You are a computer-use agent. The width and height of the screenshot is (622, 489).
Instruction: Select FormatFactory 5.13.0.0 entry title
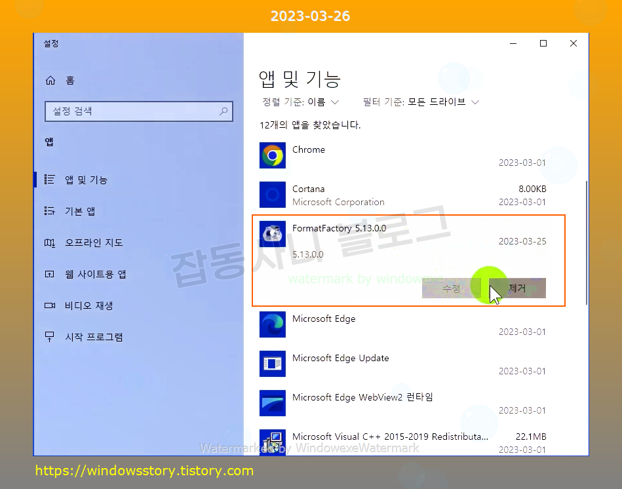339,228
